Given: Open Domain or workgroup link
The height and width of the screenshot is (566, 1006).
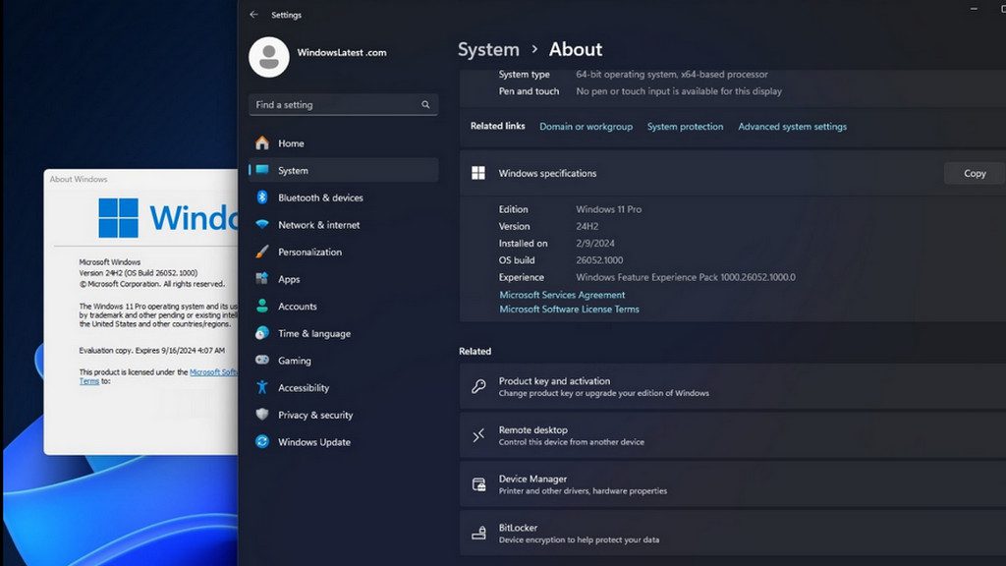Looking at the screenshot, I should click(586, 127).
